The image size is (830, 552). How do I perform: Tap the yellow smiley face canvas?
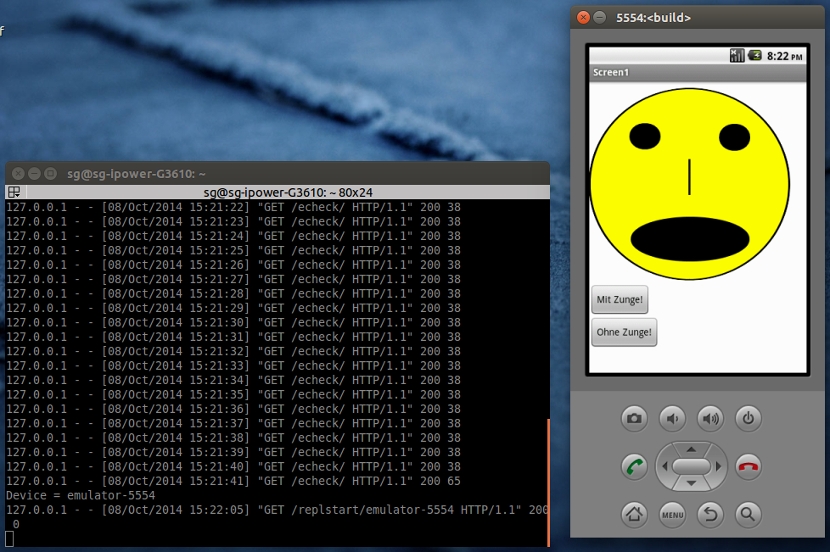pyautogui.click(x=689, y=184)
